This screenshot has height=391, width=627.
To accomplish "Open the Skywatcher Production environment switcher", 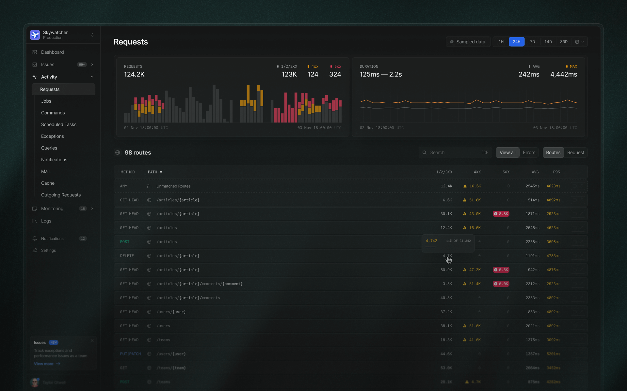I will point(92,35).
